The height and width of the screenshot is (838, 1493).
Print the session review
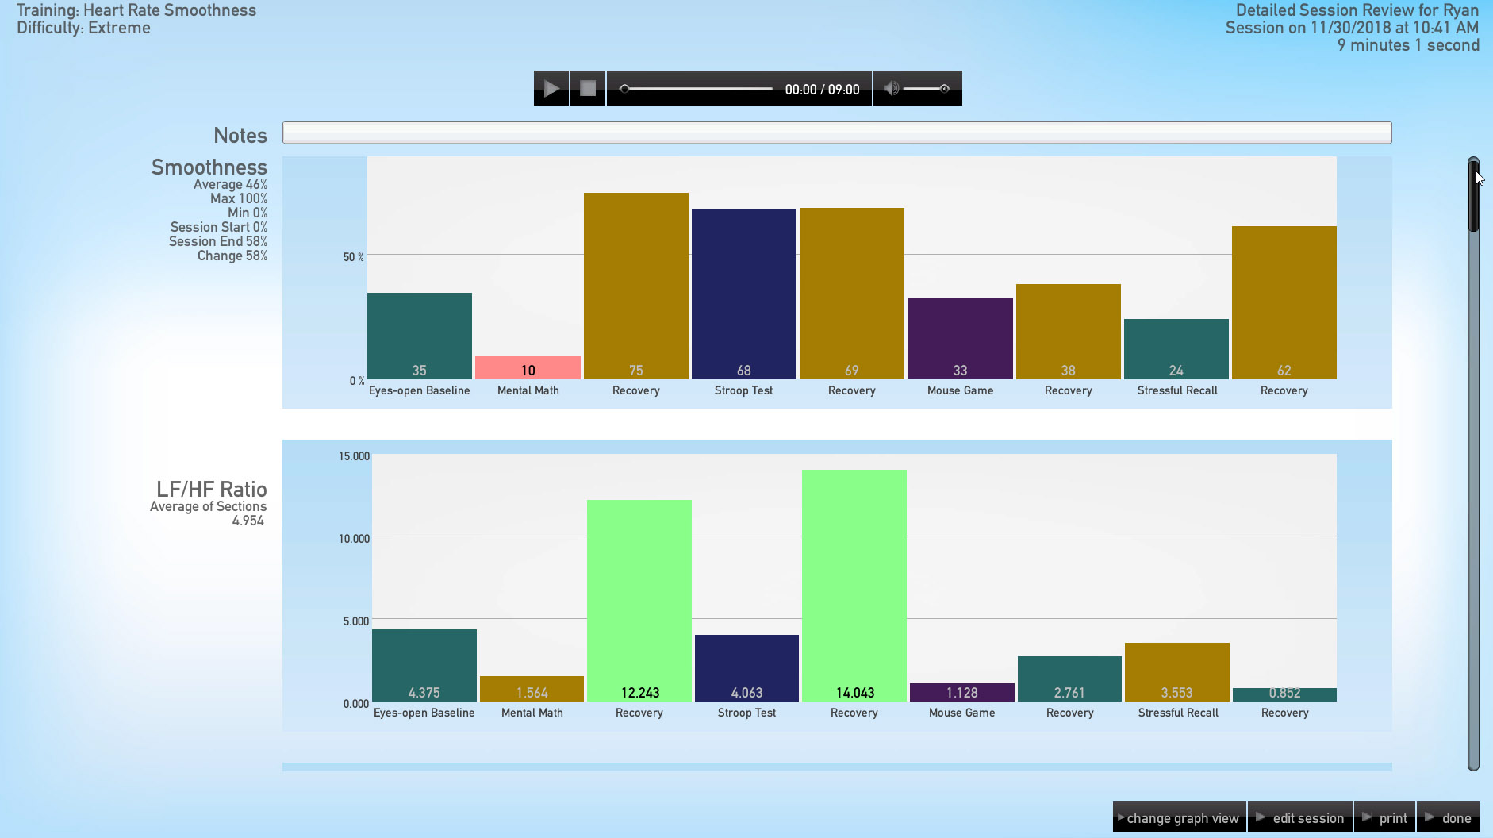click(x=1385, y=817)
